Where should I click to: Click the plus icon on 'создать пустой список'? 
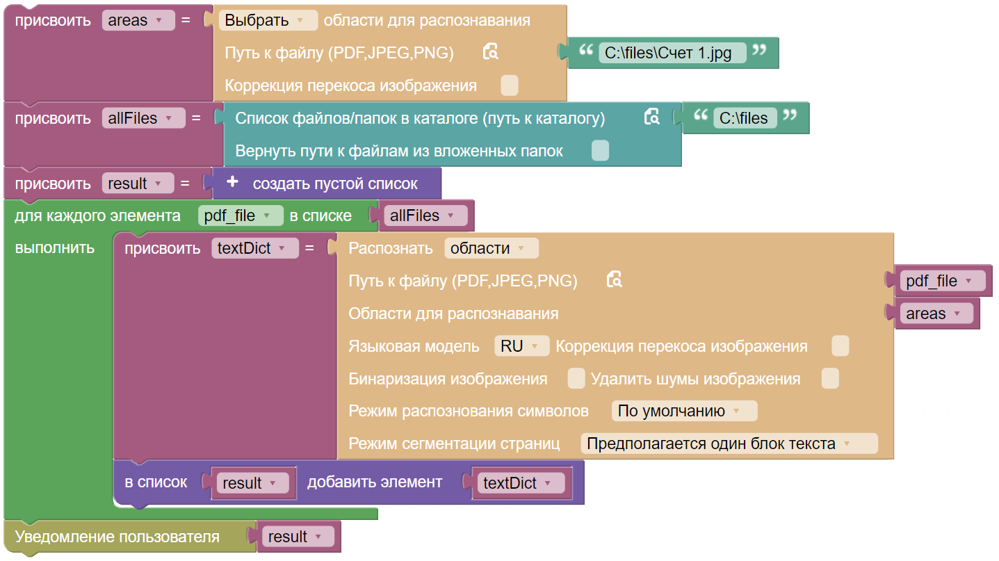[233, 183]
